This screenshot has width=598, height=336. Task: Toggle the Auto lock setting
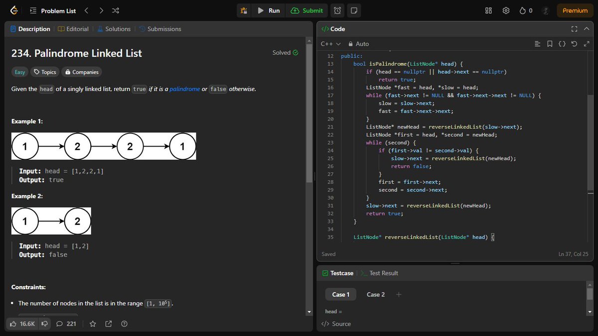tap(359, 44)
